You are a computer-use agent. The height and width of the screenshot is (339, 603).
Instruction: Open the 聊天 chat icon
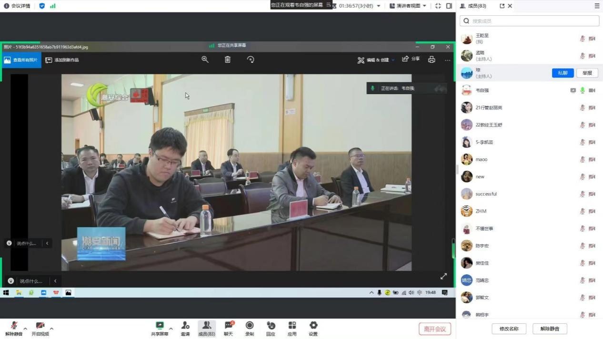click(229, 326)
